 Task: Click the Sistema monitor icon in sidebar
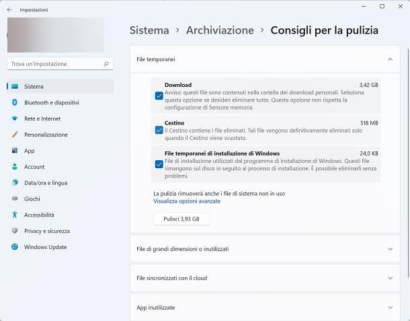pos(15,86)
